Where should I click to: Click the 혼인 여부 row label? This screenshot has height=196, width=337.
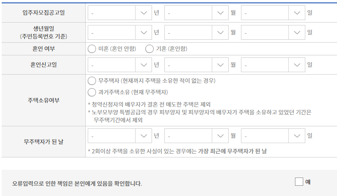tap(44, 49)
